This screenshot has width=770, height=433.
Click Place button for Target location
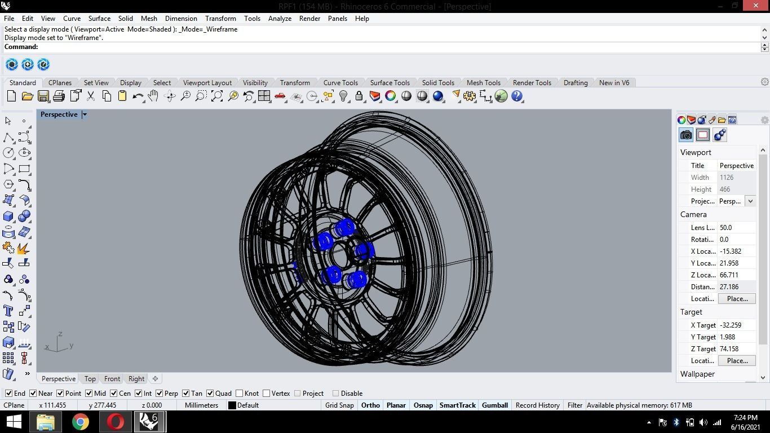737,361
